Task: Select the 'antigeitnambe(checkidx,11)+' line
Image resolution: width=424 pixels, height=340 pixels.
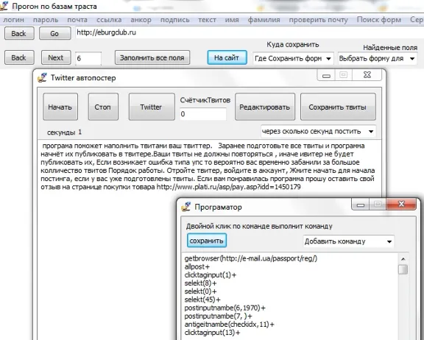Action: (x=230, y=325)
